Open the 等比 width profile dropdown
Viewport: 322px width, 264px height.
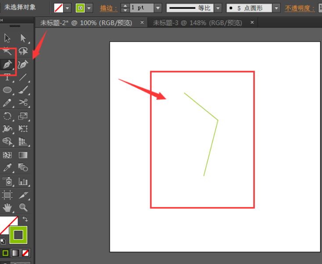point(218,8)
